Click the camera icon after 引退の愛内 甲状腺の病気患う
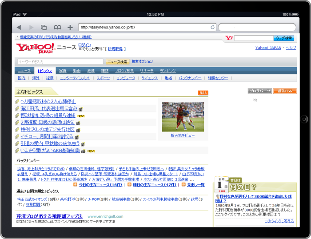Image resolution: width=311 pixels, height=239 pixels. (83, 144)
